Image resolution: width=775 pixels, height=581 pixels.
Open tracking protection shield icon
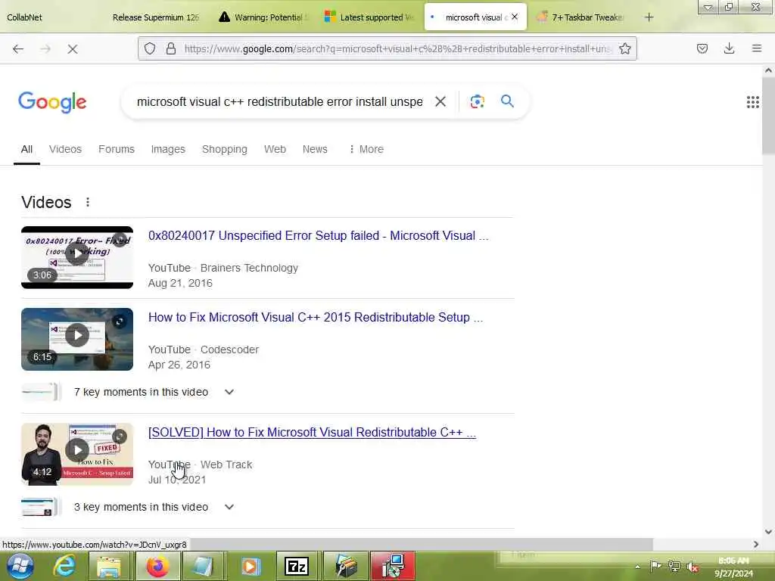(x=150, y=48)
